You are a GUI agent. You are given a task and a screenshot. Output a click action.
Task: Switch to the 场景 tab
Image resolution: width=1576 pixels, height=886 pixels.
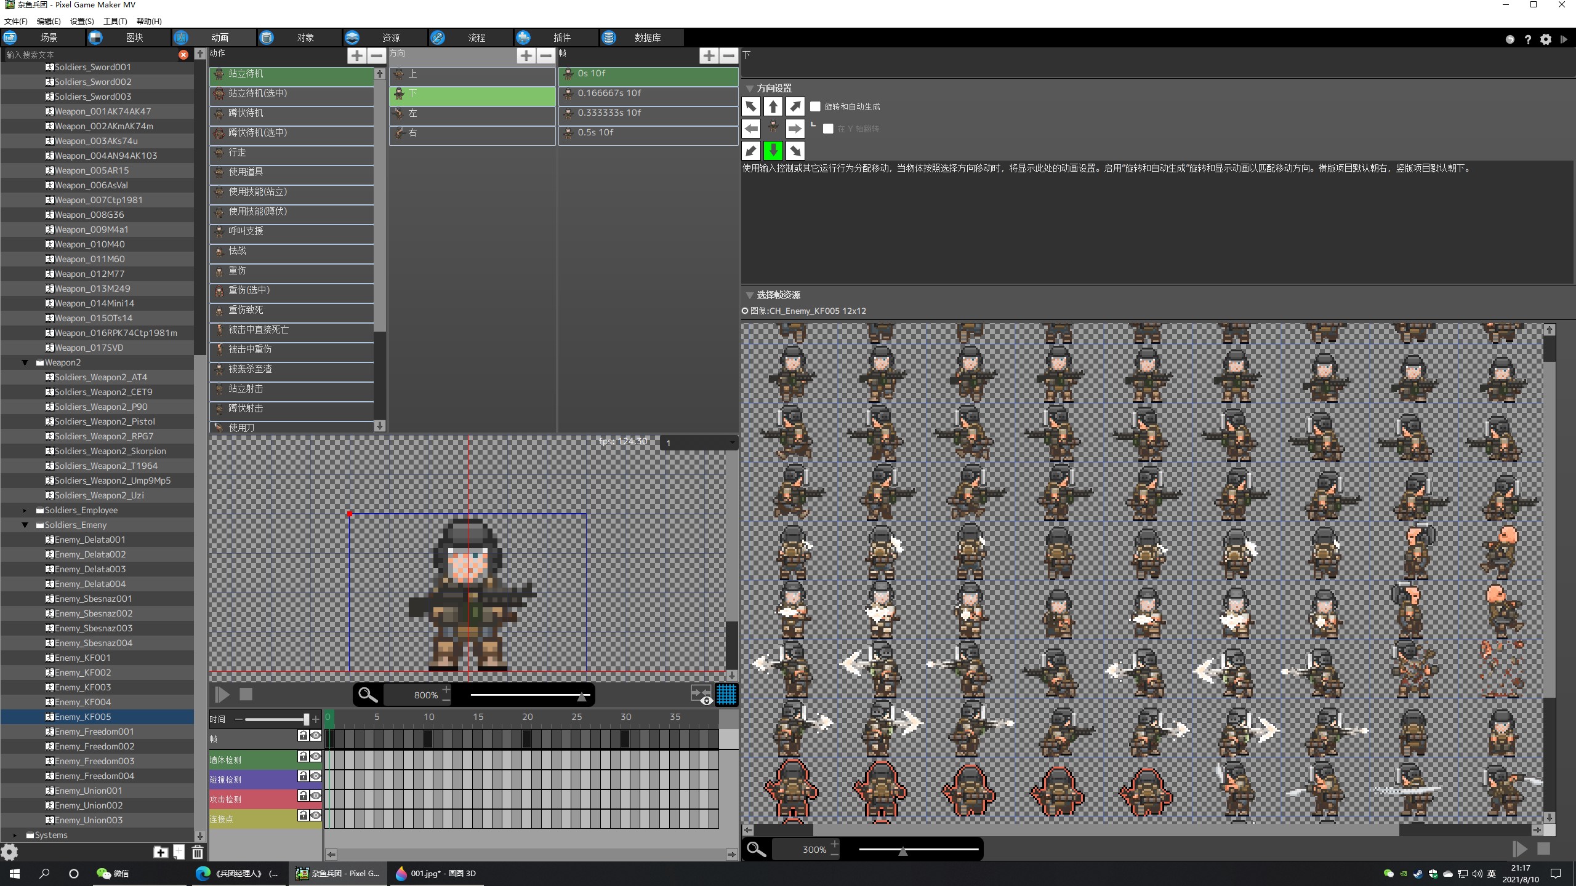click(x=42, y=38)
